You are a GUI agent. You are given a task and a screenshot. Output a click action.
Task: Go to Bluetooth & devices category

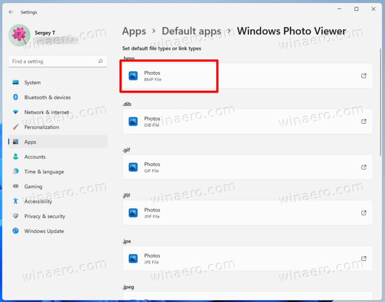57,97
